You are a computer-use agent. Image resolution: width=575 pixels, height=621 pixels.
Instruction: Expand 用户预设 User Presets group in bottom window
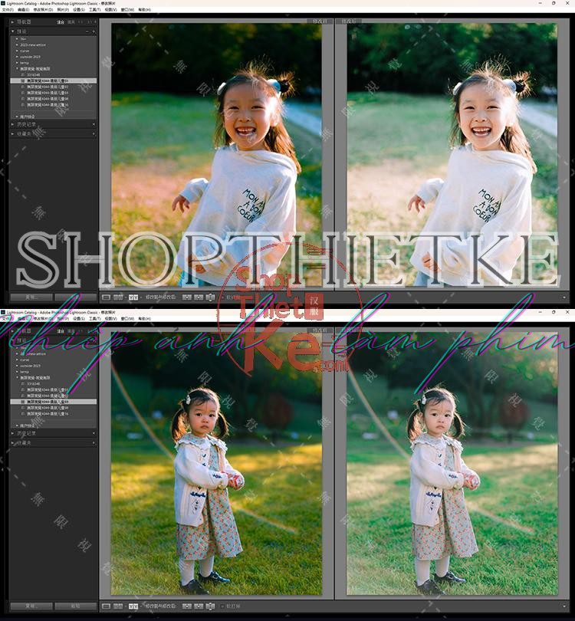click(17, 426)
